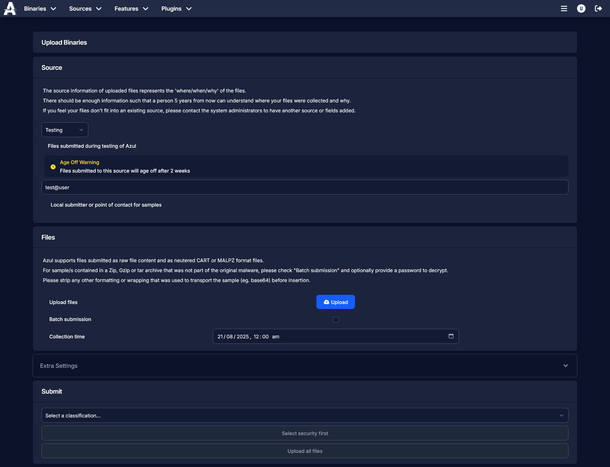Click the cloud upload icon
The height and width of the screenshot is (467, 610).
327,302
